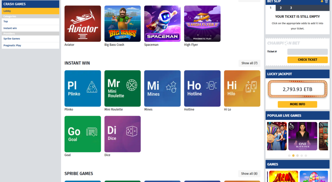Click More Info under Lucky Jackpot
Viewport: 332px width, 182px height.
click(x=297, y=104)
